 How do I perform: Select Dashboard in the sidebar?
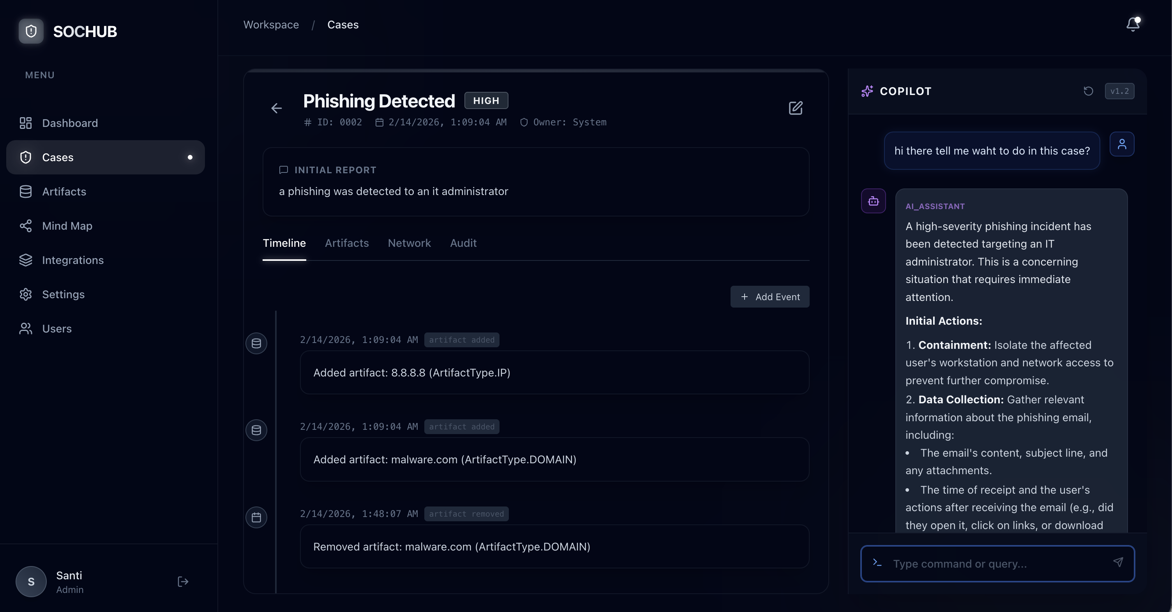(x=71, y=123)
